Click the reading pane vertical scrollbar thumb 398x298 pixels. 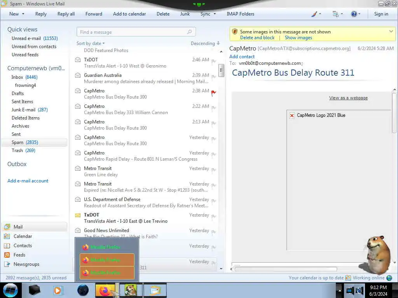pyautogui.click(x=394, y=113)
